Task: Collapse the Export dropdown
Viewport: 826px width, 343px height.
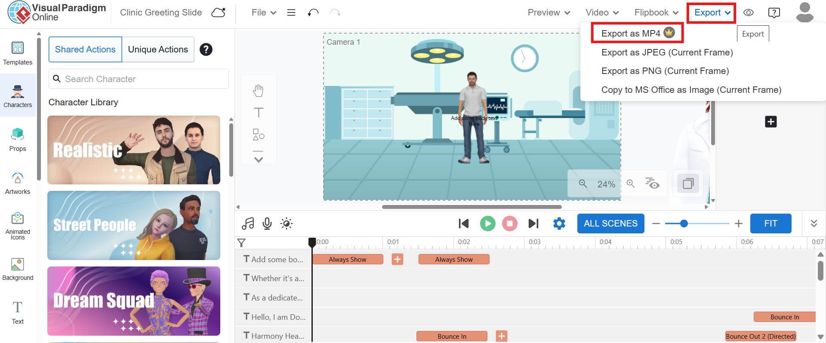Action: pyautogui.click(x=712, y=13)
